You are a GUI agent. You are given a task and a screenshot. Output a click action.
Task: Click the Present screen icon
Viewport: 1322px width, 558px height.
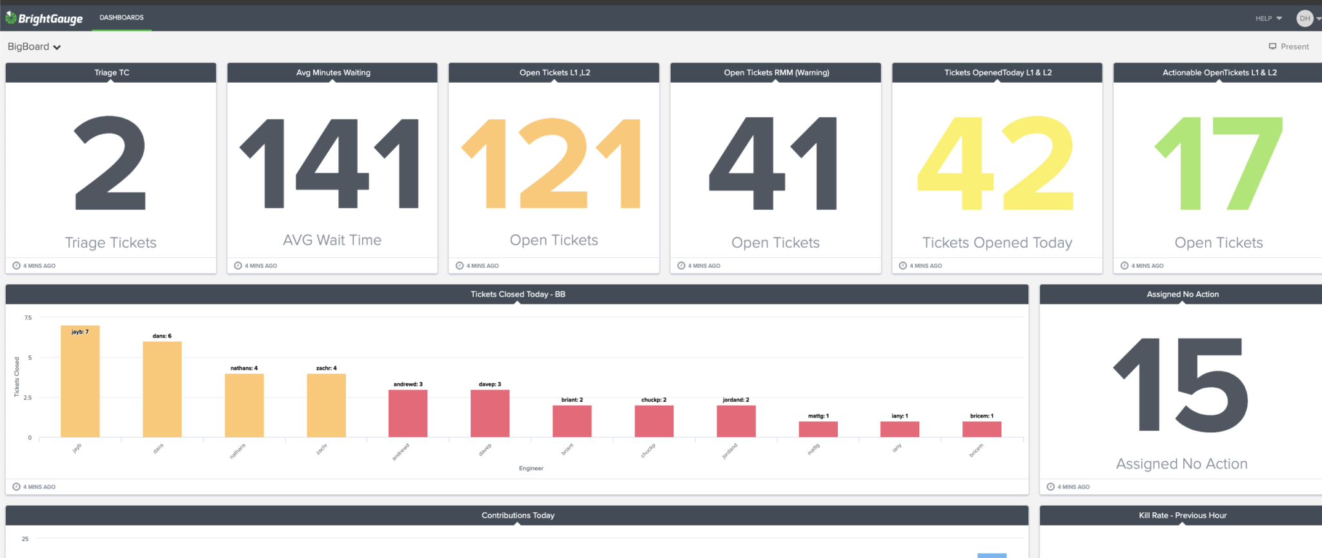pos(1272,46)
